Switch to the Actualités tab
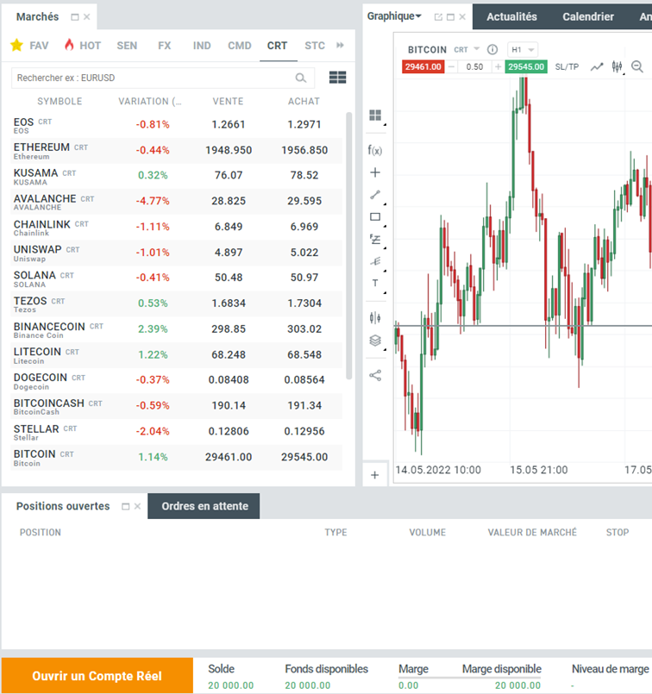This screenshot has height=694, width=652. (x=511, y=17)
